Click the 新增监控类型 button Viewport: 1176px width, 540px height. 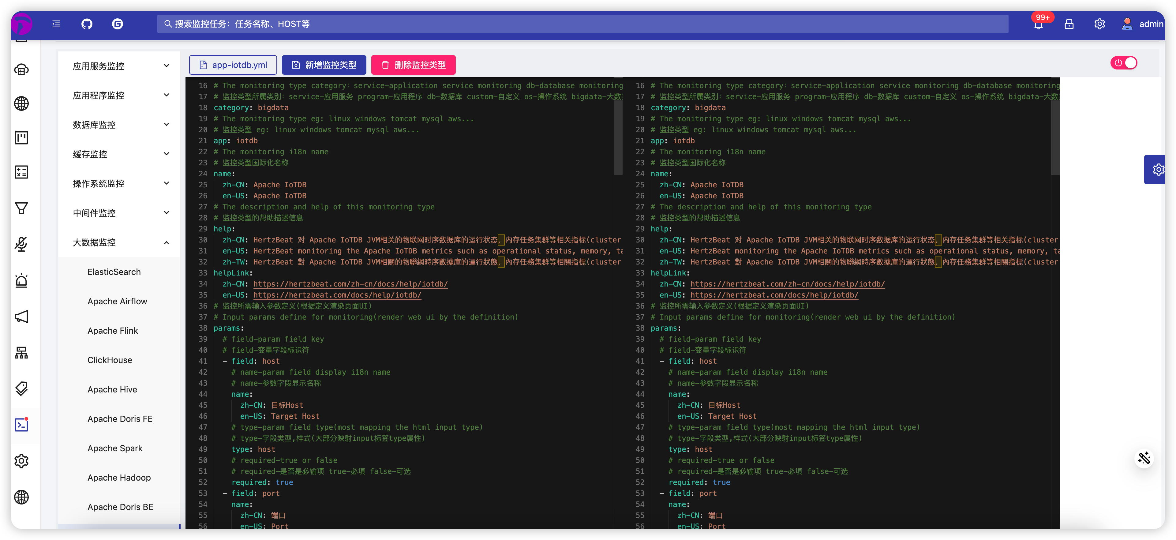point(324,65)
